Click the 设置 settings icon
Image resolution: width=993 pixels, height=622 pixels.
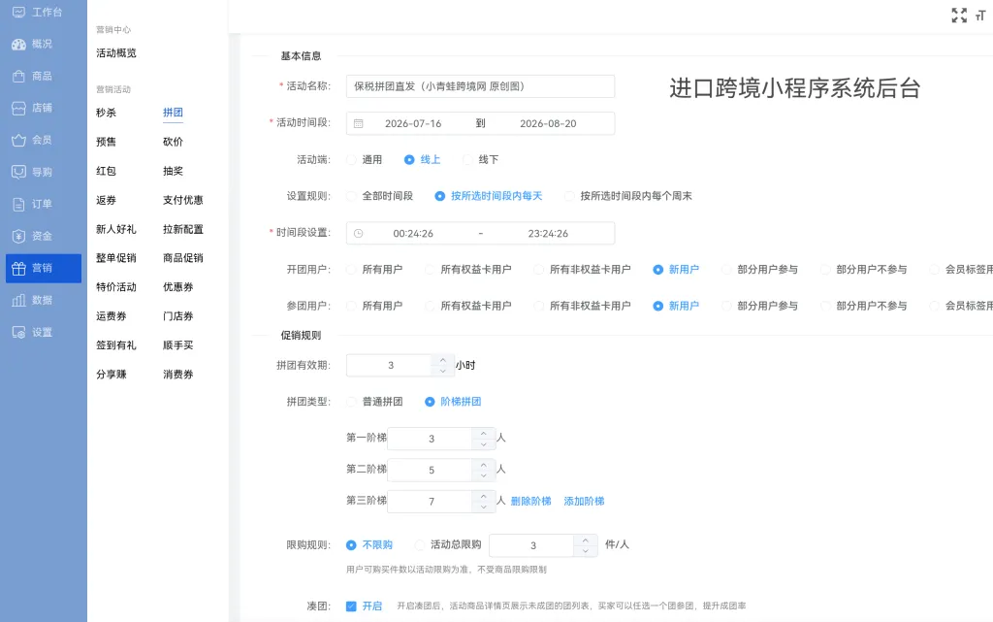(x=19, y=333)
